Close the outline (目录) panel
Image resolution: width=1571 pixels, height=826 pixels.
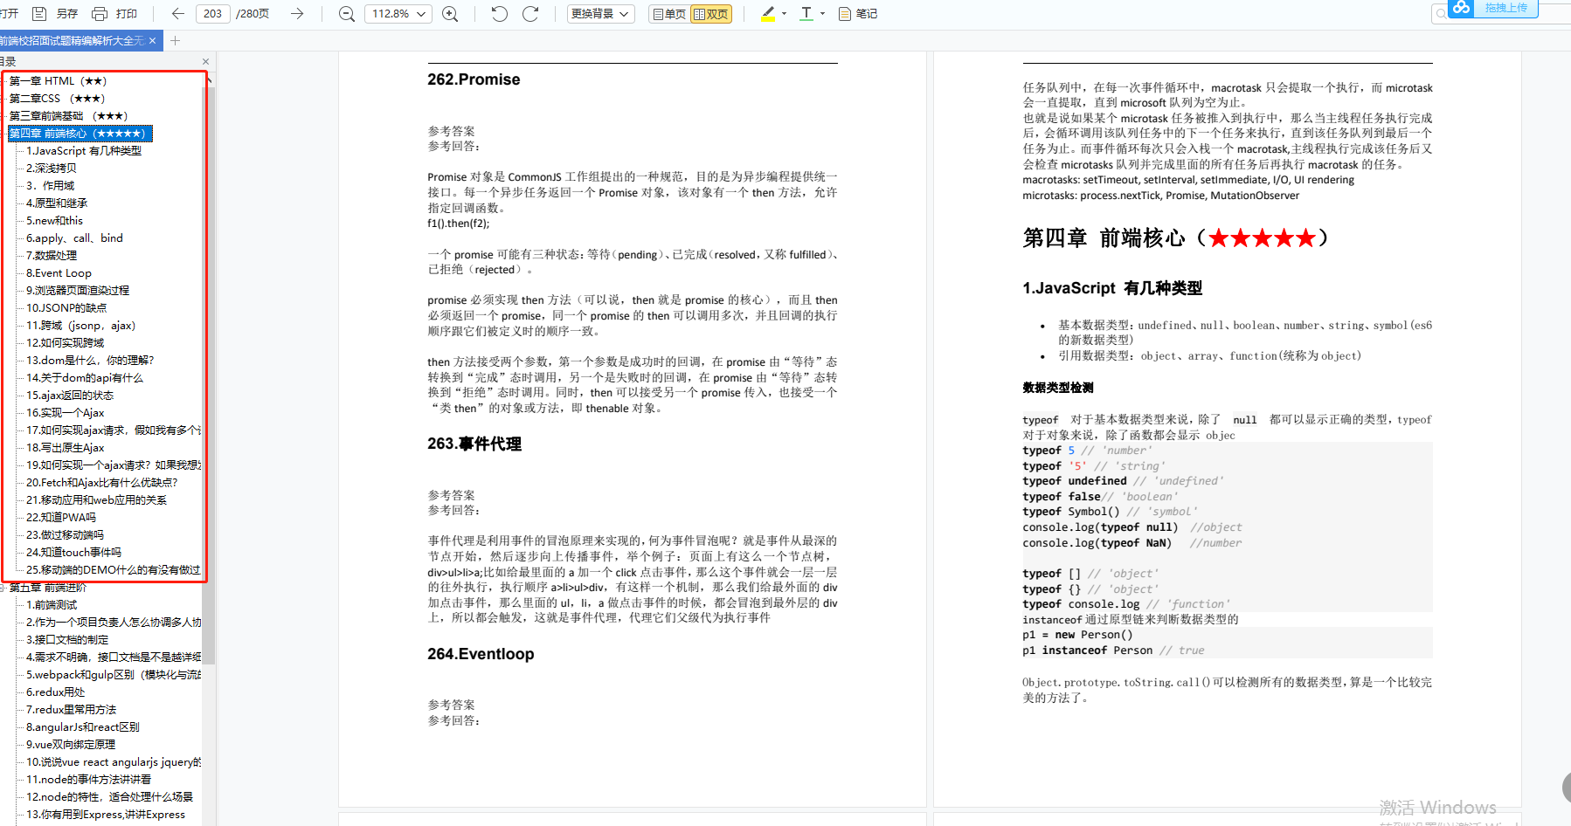tap(205, 61)
